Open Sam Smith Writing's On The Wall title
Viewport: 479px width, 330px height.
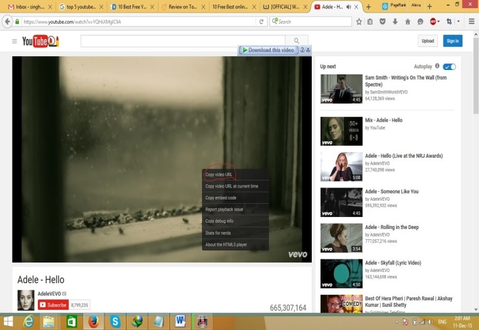tap(406, 81)
